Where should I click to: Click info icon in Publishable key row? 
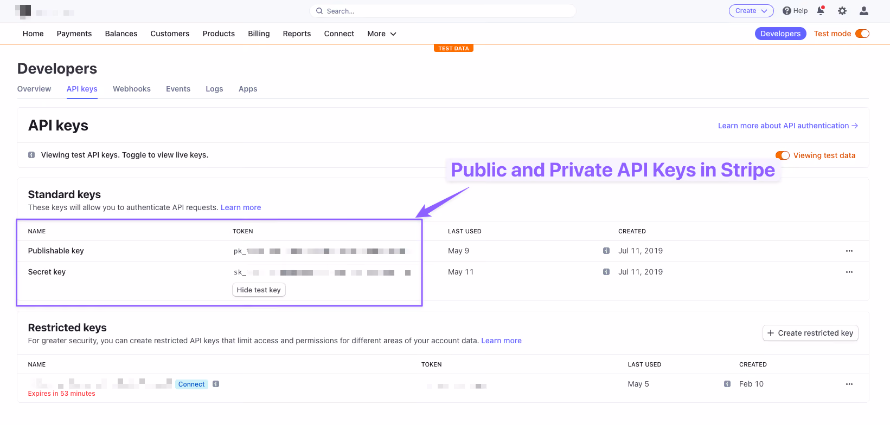606,251
